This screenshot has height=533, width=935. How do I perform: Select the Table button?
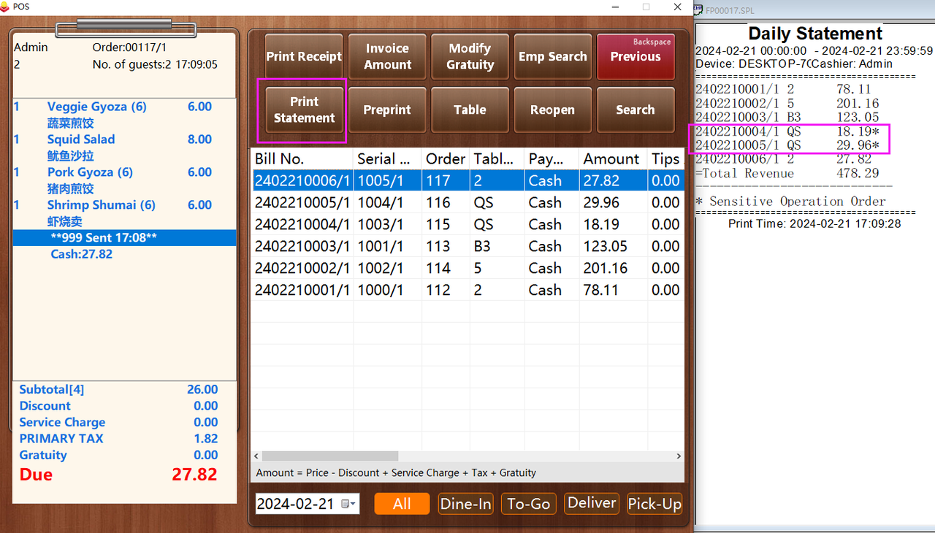coord(470,110)
